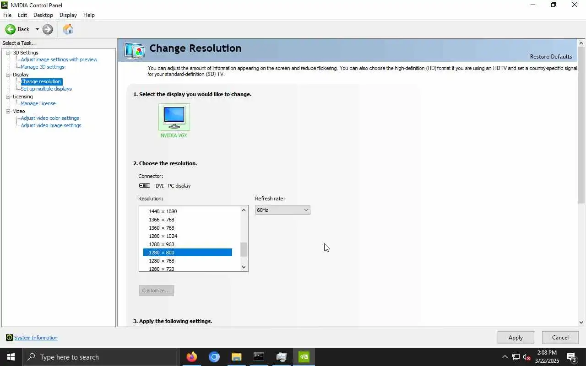The height and width of the screenshot is (366, 586).
Task: Collapse the Display tree node
Action: tap(8, 75)
